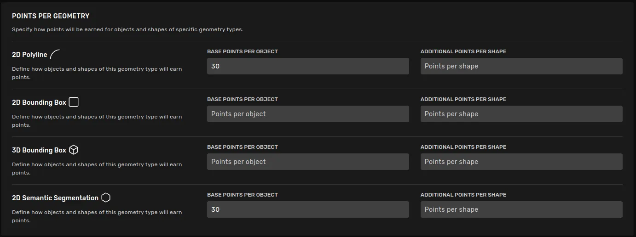Click the 2D Polyline curve icon
The width and height of the screenshot is (636, 237).
[55, 54]
